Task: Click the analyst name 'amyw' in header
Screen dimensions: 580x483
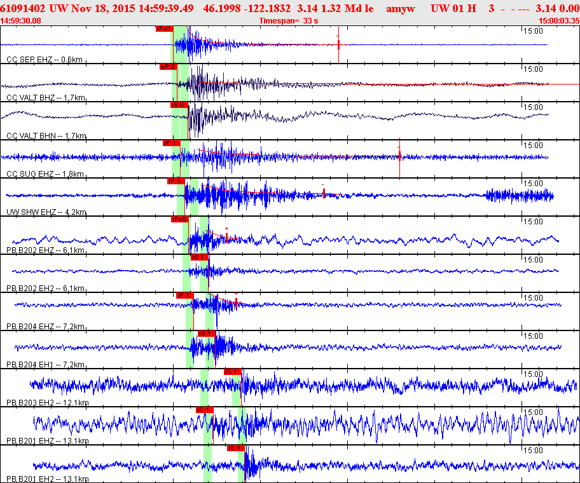Action: tap(400, 8)
